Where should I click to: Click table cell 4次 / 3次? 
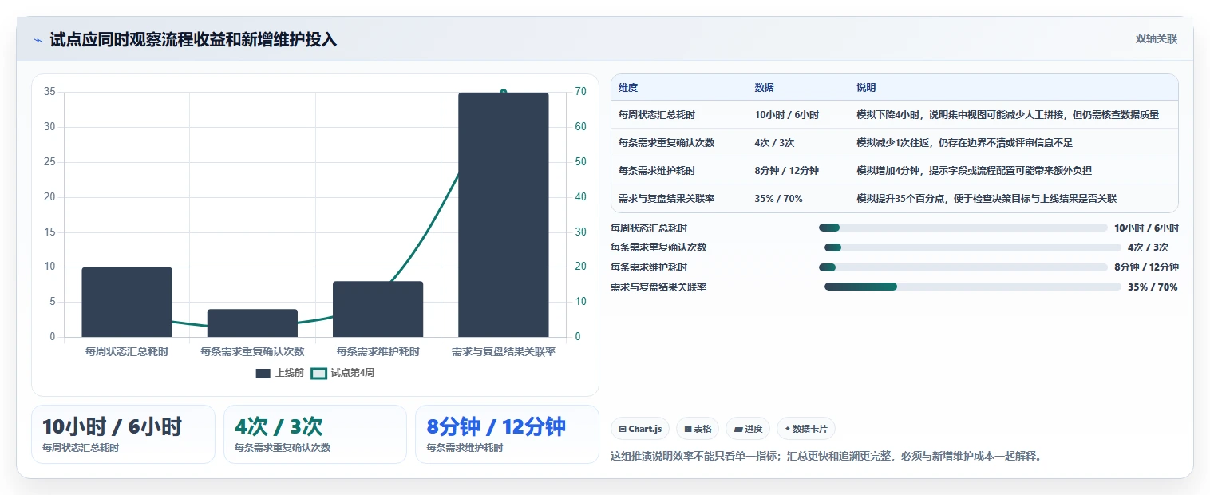click(x=774, y=143)
